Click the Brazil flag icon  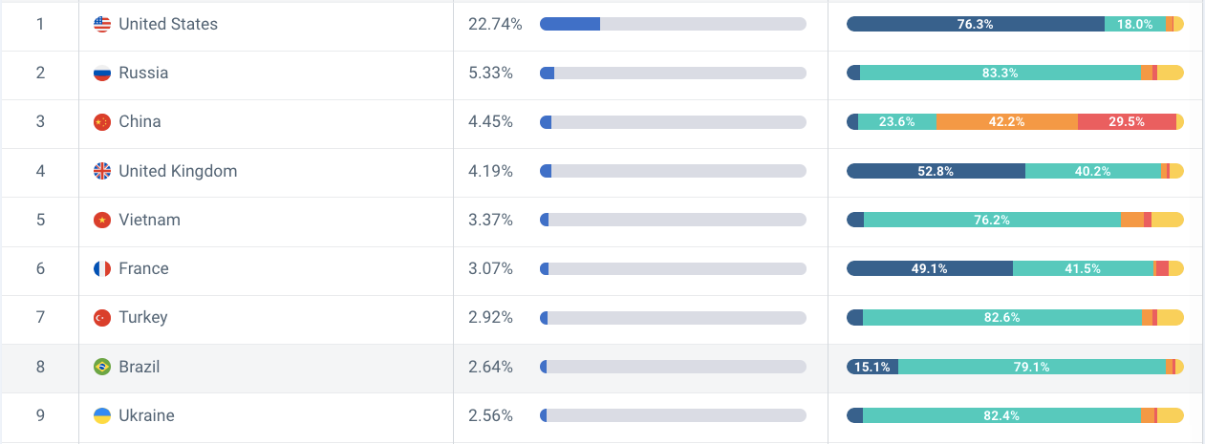102,367
